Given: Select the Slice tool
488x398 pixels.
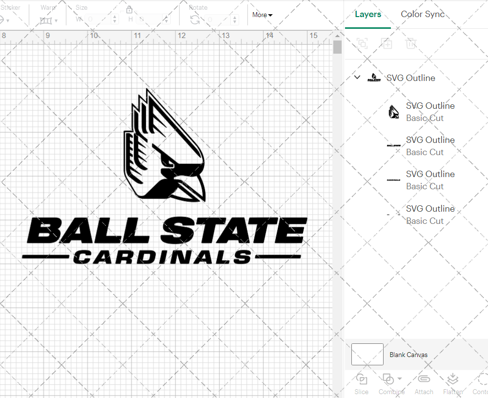Looking at the screenshot, I should coord(361,383).
